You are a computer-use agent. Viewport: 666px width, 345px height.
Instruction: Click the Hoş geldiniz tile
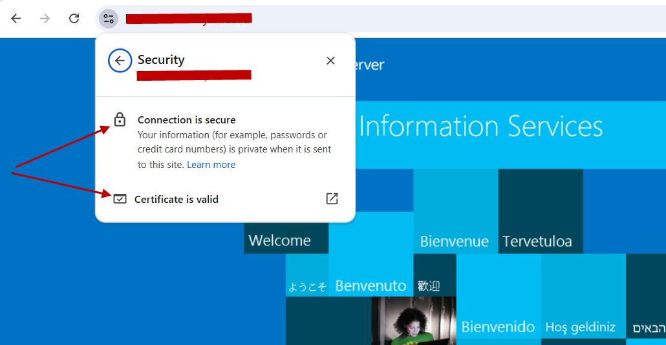(x=583, y=296)
